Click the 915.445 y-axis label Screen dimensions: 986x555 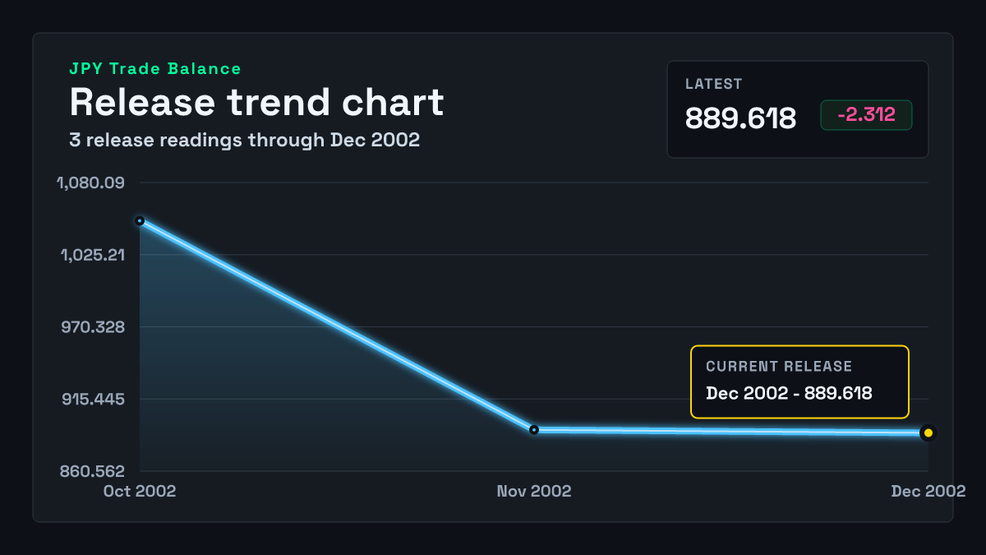(92, 399)
